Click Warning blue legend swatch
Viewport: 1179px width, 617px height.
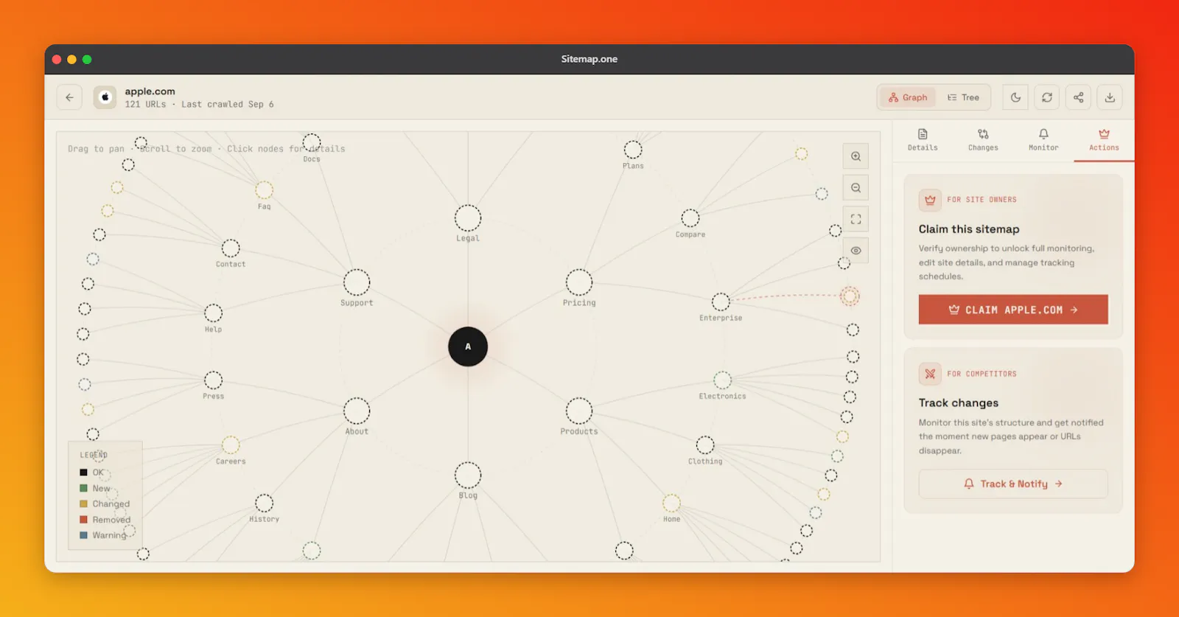click(84, 535)
